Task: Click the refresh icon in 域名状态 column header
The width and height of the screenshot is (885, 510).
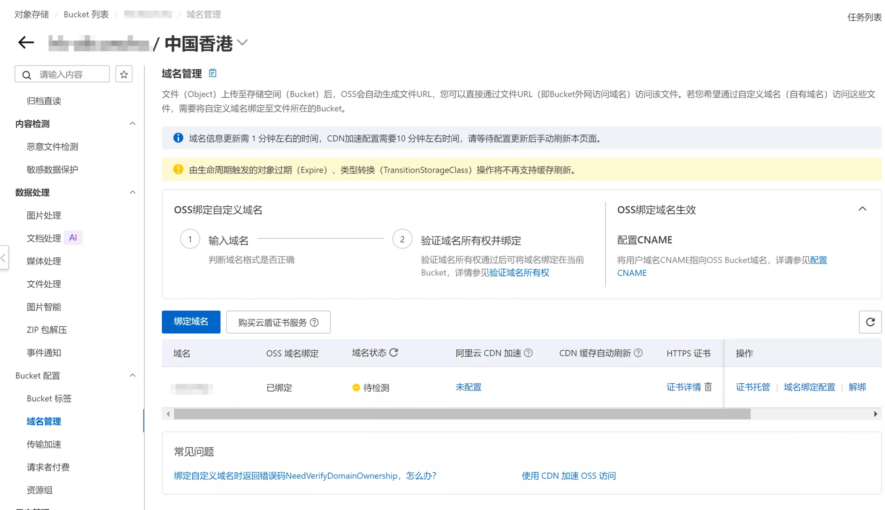Action: pos(395,353)
